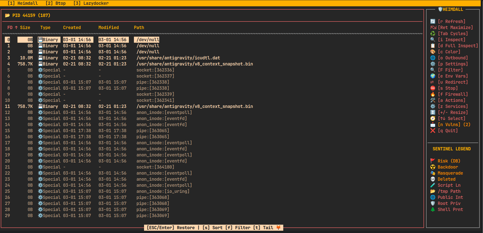Click [t] Tail in bottom bar
The width and height of the screenshot is (483, 233).
click(263, 228)
